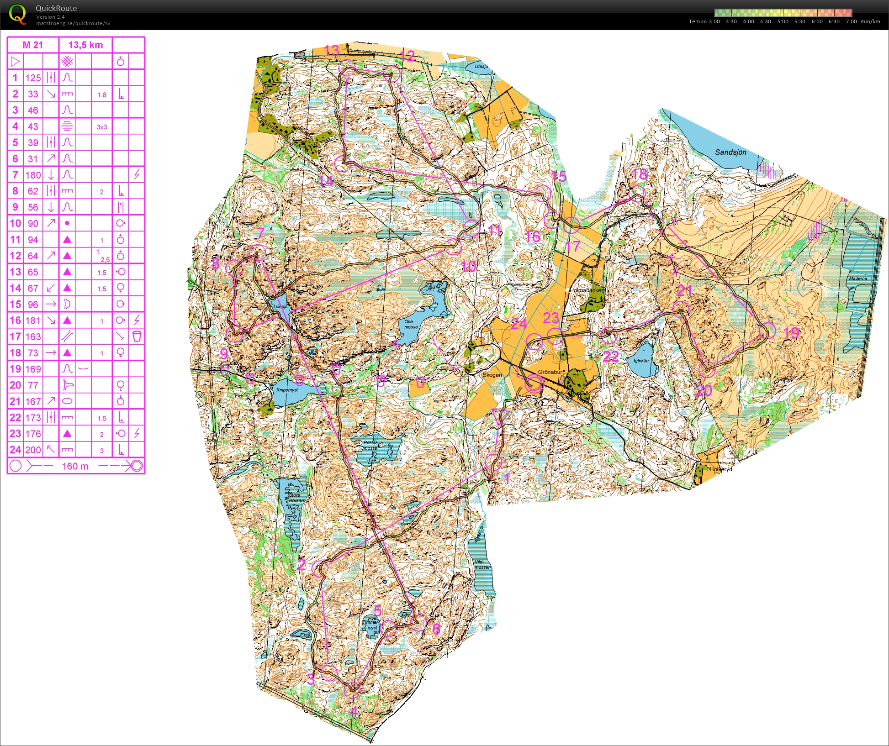This screenshot has height=746, width=889.
Task: Click the start triangle on the map
Action: [500, 417]
